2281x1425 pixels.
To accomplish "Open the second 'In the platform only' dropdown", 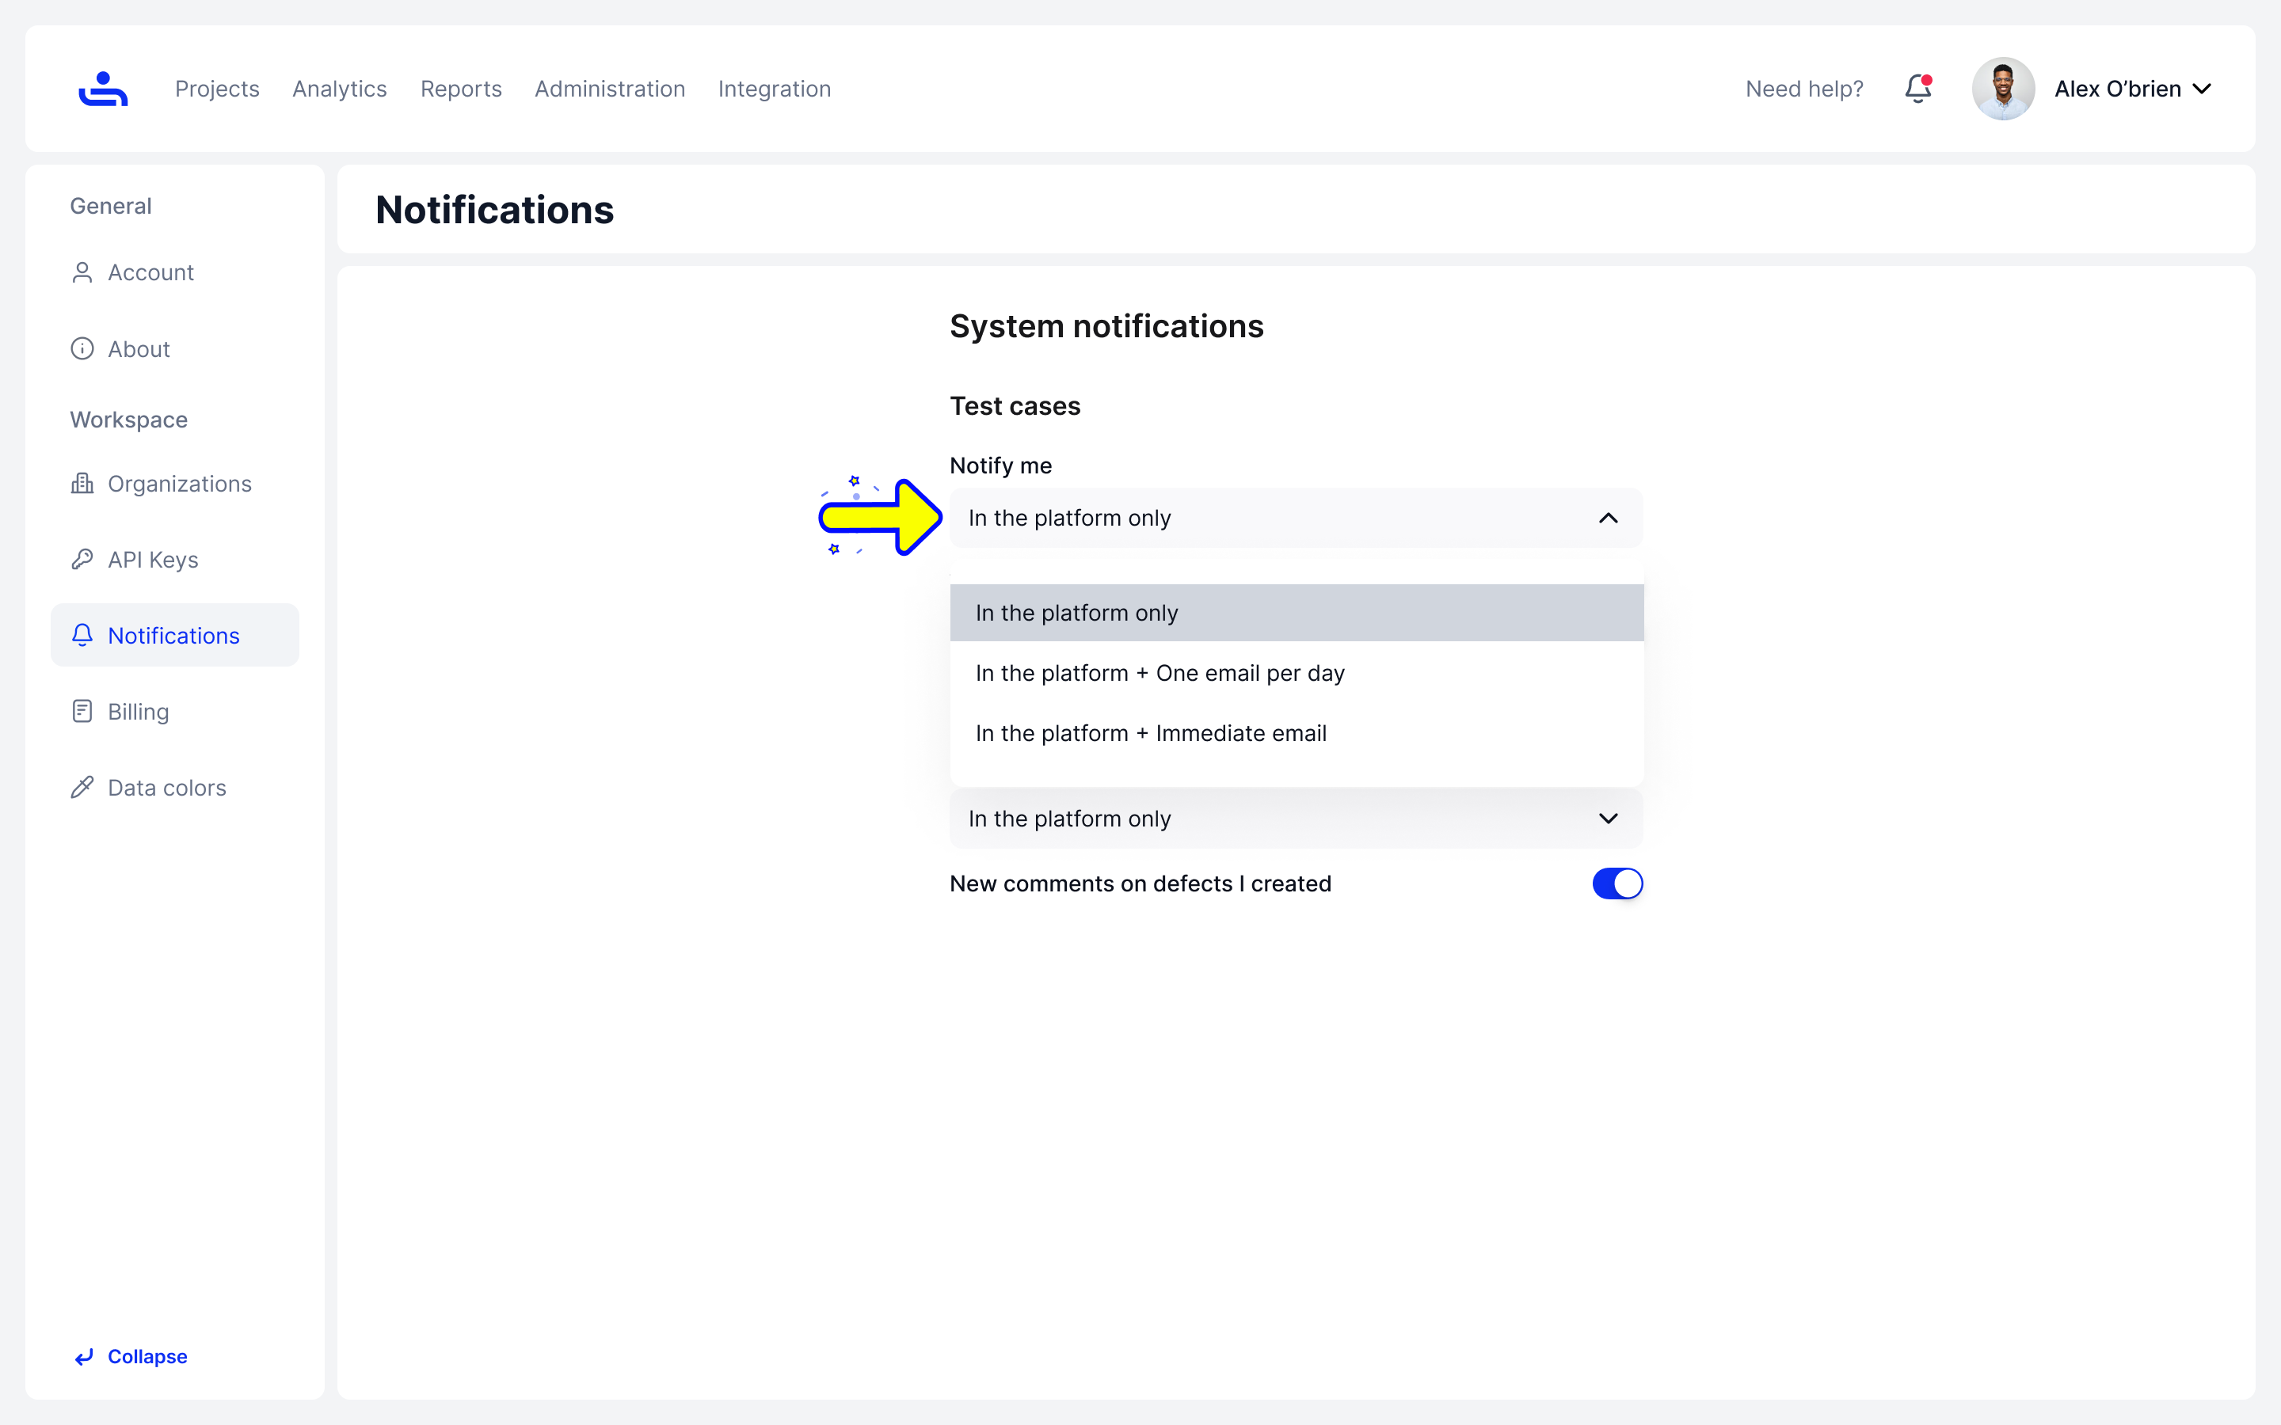I will (x=1296, y=819).
